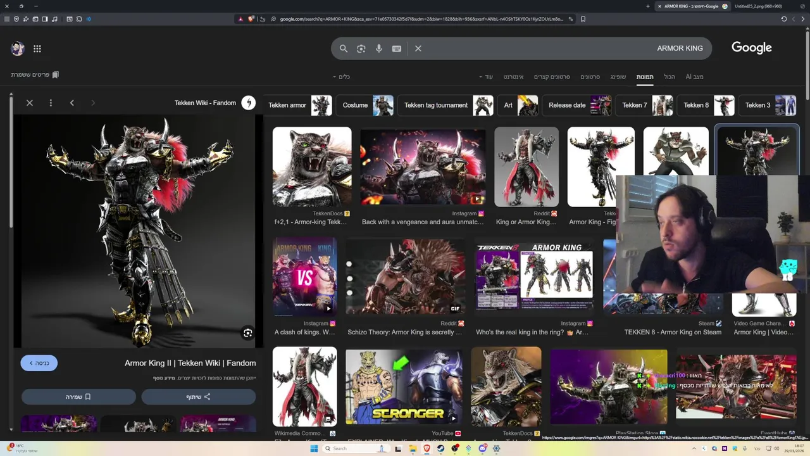Click the taskbar Search box
This screenshot has height=456, width=810.
pyautogui.click(x=357, y=448)
